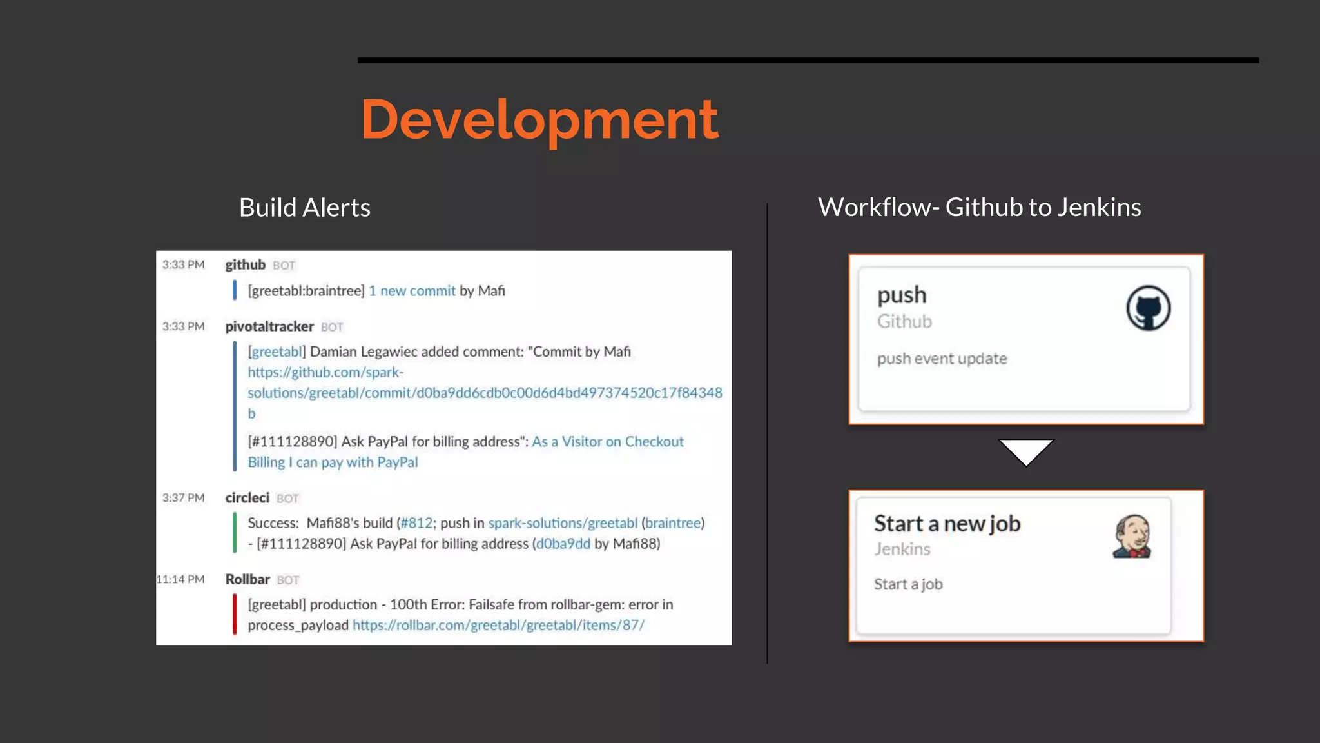Select the pivotaltracker bot sender name
The height and width of the screenshot is (743, 1320).
click(x=269, y=326)
